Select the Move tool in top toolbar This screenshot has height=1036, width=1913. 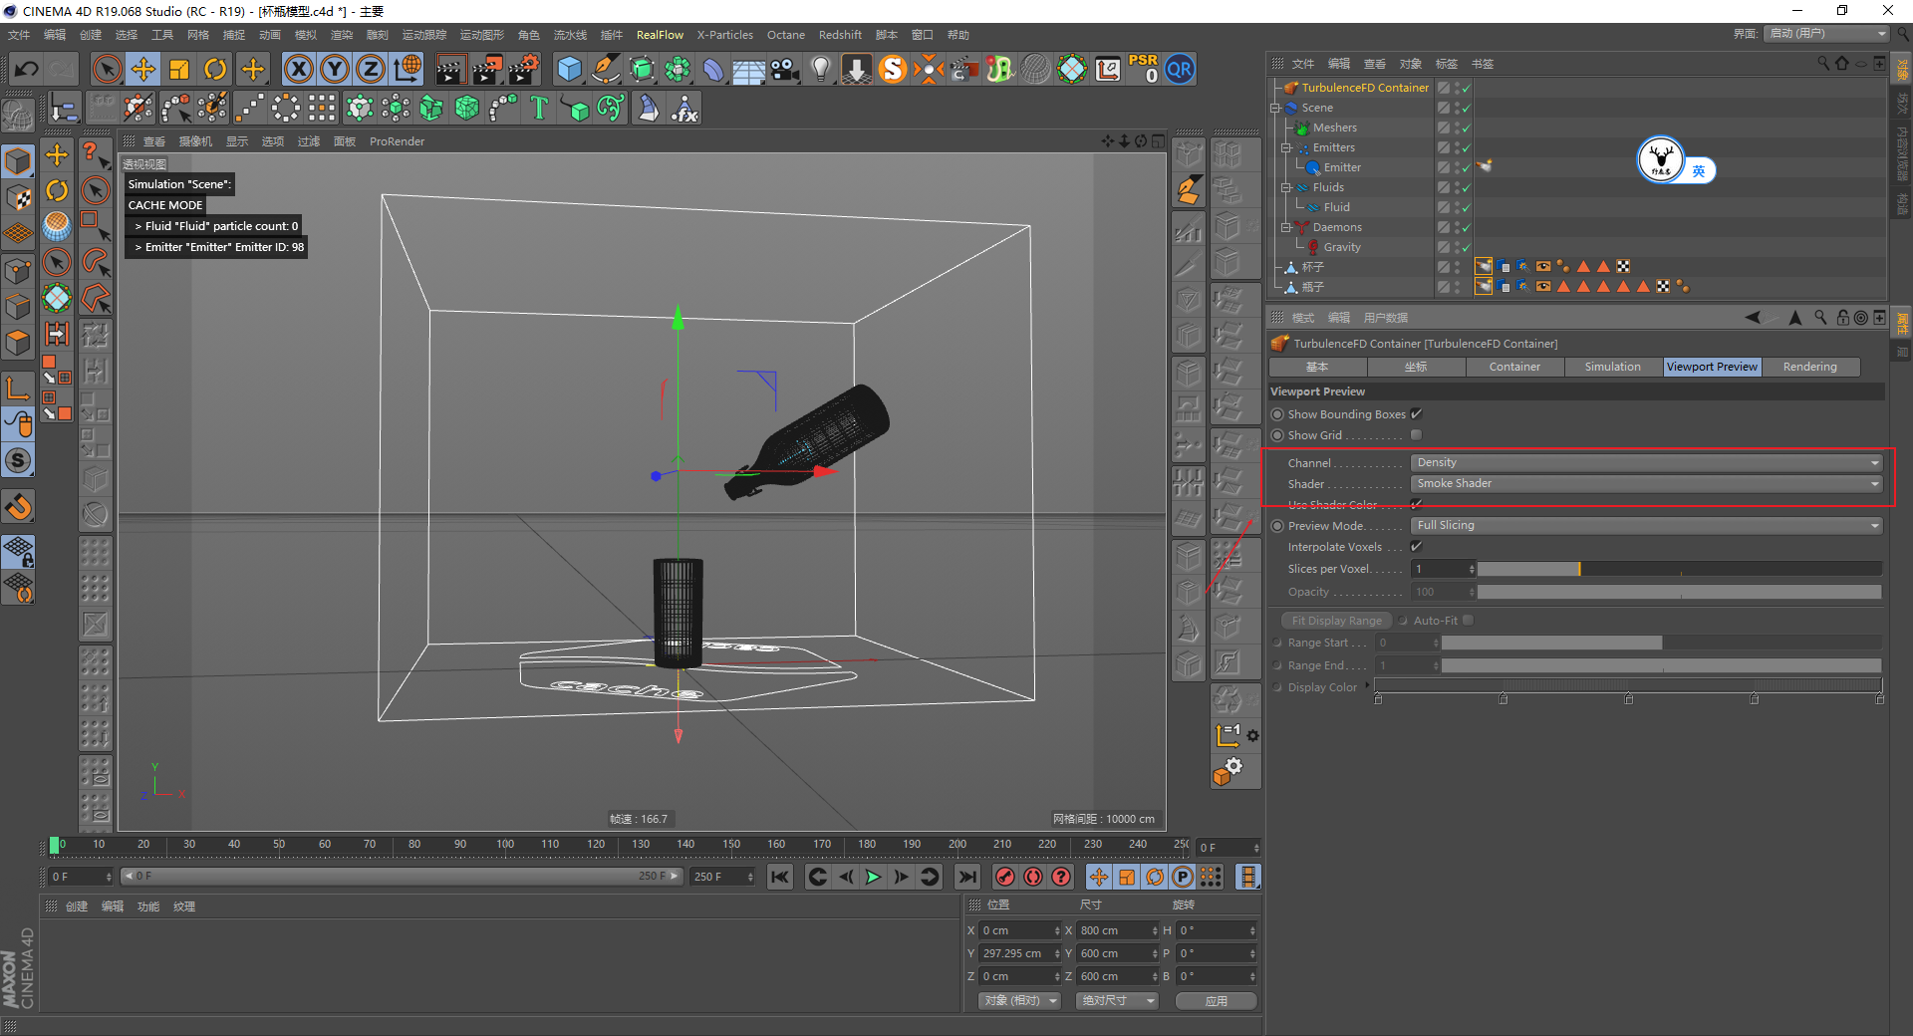point(143,69)
